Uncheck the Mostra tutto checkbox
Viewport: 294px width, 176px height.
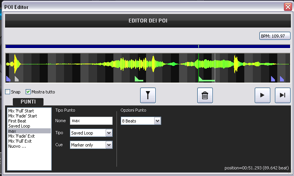coord(28,92)
